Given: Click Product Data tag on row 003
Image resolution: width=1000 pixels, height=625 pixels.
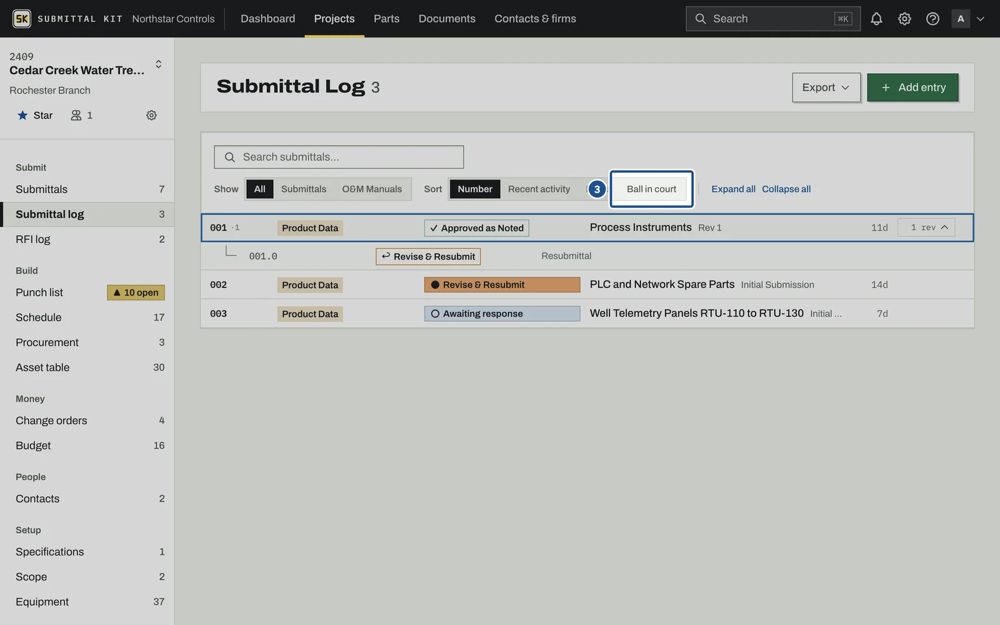Looking at the screenshot, I should pyautogui.click(x=310, y=314).
